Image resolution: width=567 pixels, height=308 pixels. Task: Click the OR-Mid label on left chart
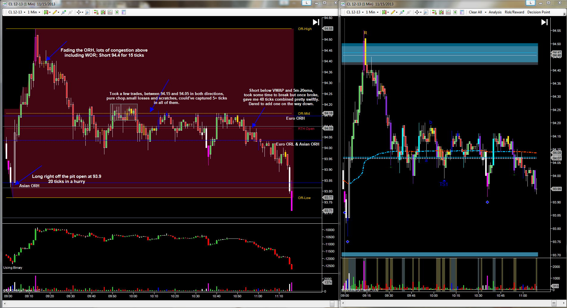(304, 113)
